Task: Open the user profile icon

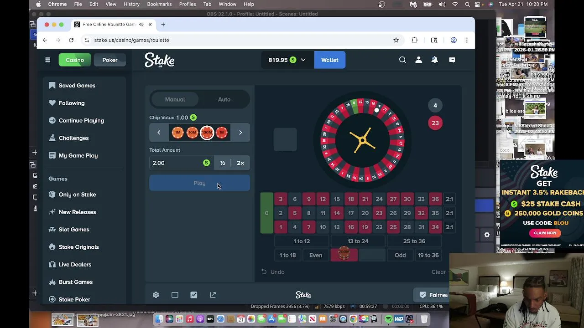Action: coord(418,60)
